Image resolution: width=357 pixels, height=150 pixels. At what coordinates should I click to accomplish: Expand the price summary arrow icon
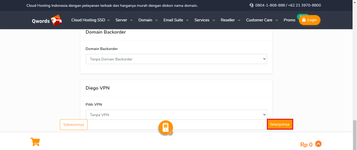[x=318, y=144]
